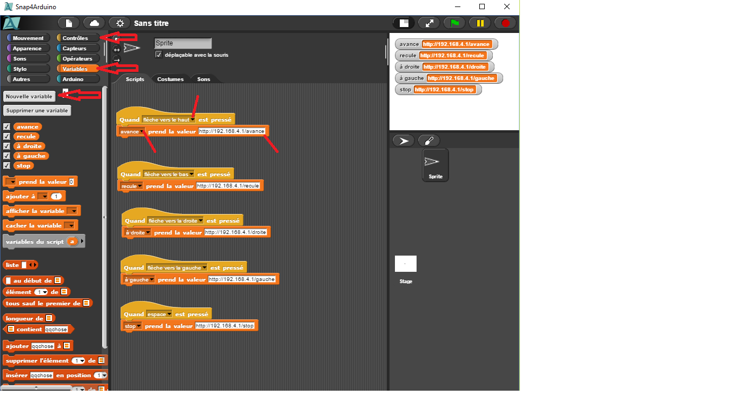739x415 pixels.
Task: Click the Sprite name input field
Action: click(x=183, y=43)
